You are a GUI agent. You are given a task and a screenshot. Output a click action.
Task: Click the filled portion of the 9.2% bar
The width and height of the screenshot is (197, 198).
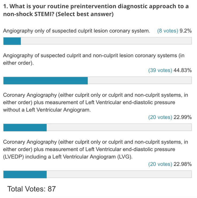coord(12,41)
